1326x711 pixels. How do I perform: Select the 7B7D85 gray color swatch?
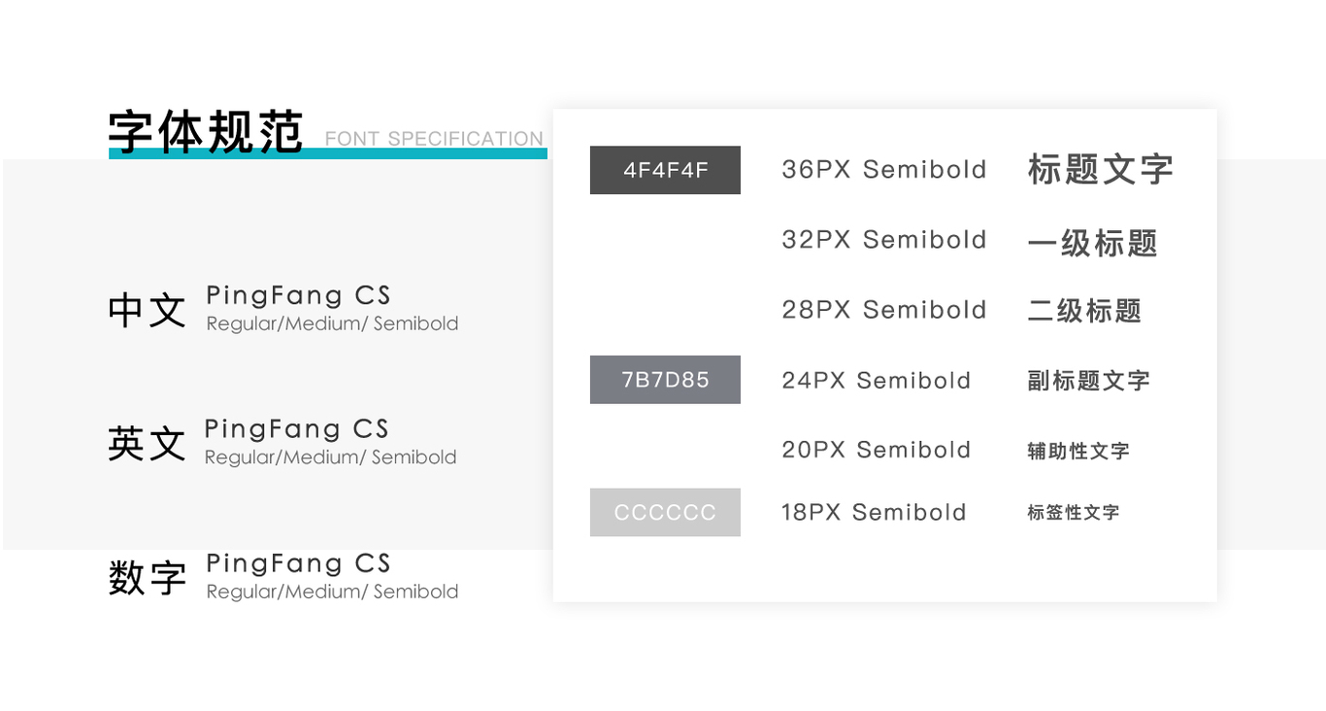[665, 380]
